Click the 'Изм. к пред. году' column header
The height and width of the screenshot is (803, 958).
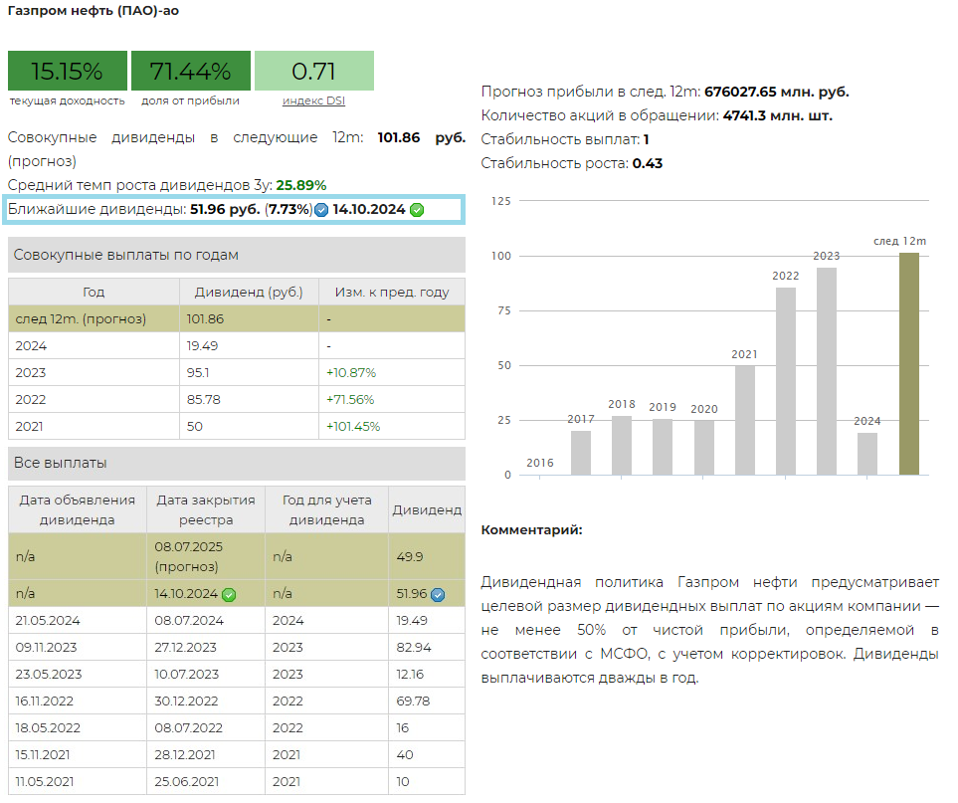point(392,293)
